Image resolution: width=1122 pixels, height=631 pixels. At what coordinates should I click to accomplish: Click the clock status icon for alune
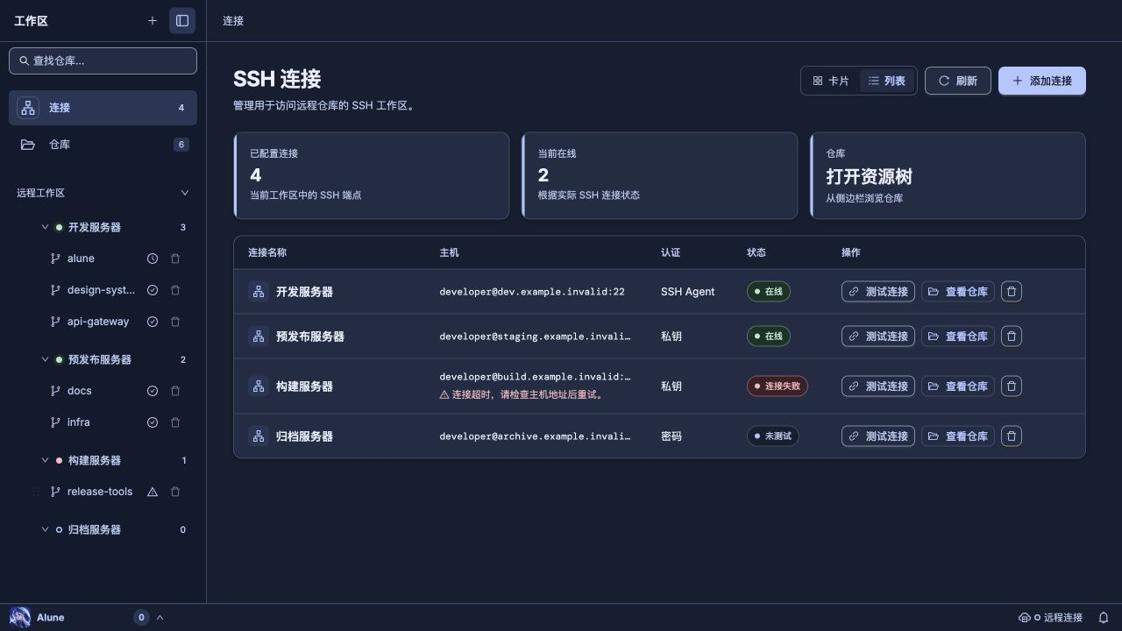pyautogui.click(x=153, y=259)
